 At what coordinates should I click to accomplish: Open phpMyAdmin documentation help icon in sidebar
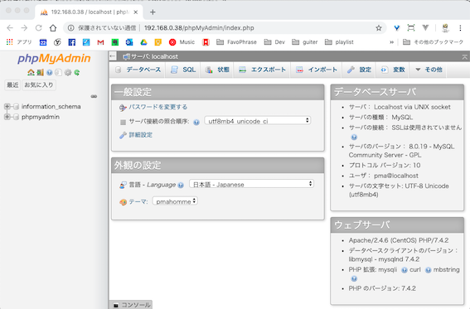point(50,72)
